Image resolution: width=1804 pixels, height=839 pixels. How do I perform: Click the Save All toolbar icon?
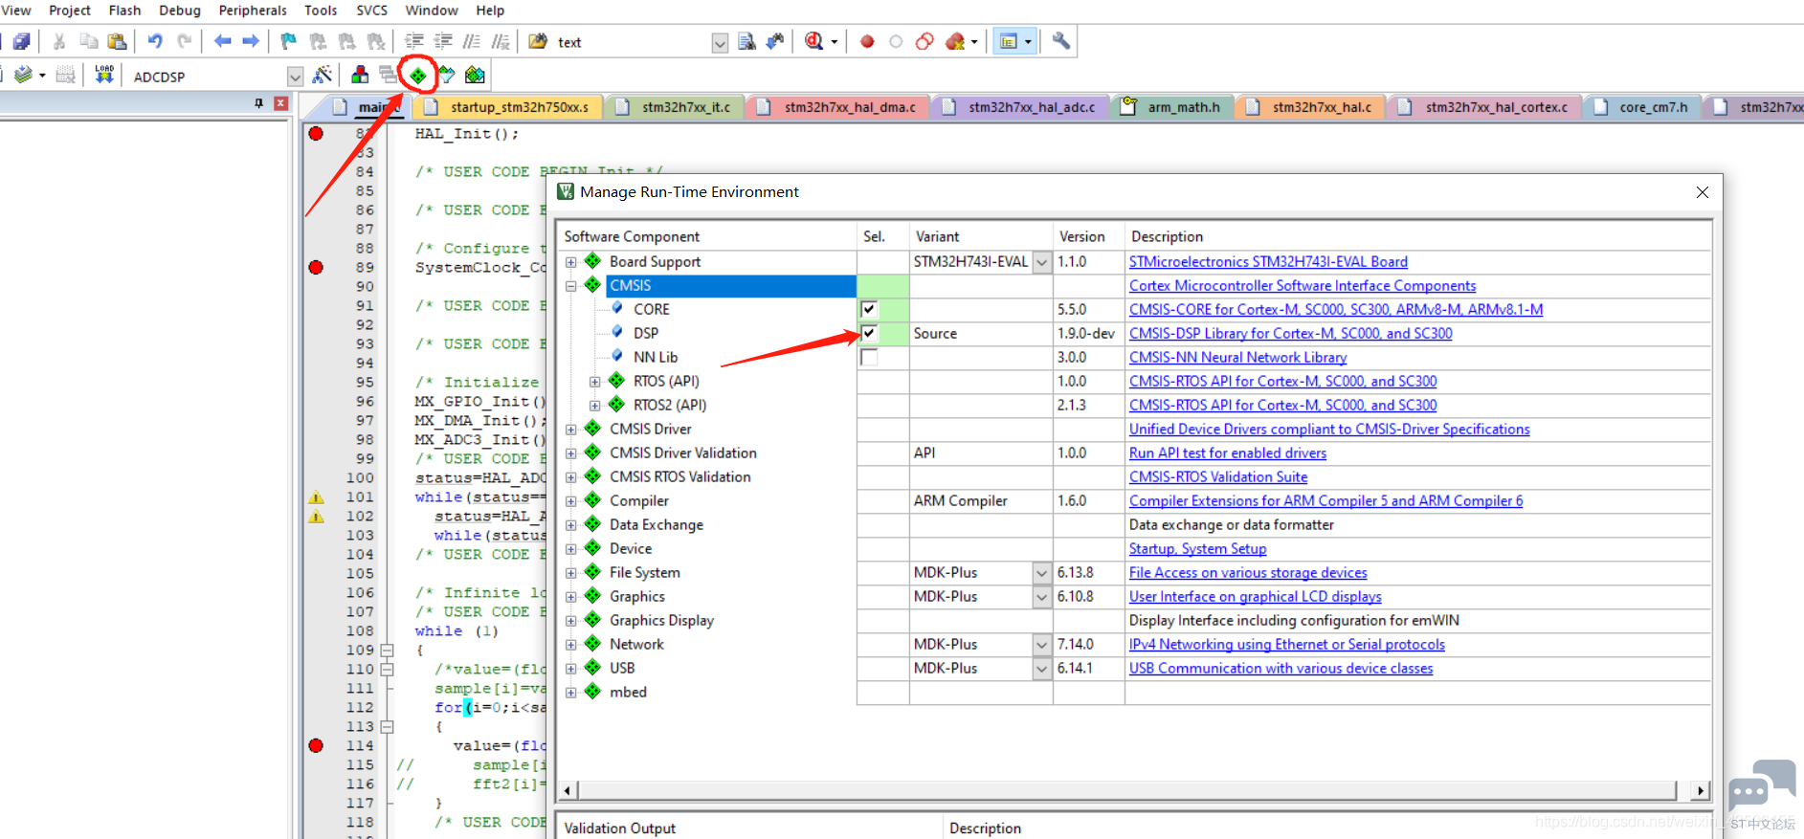click(21, 41)
